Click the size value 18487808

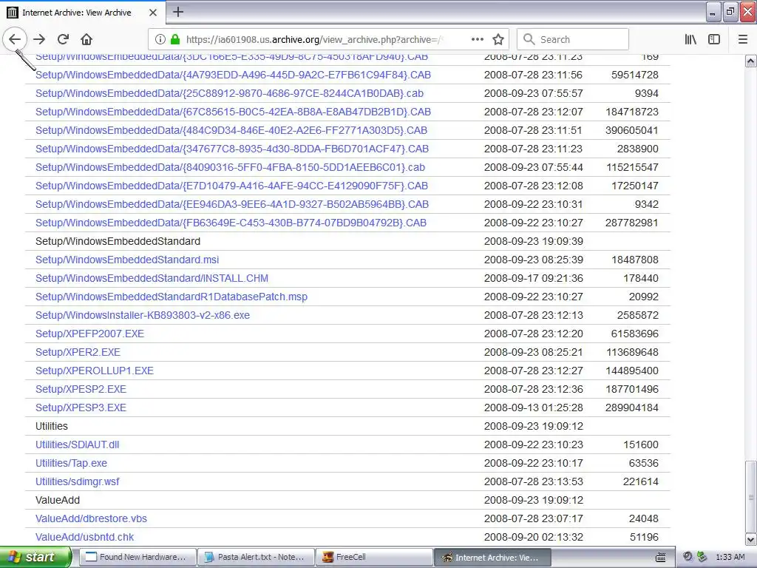point(635,260)
